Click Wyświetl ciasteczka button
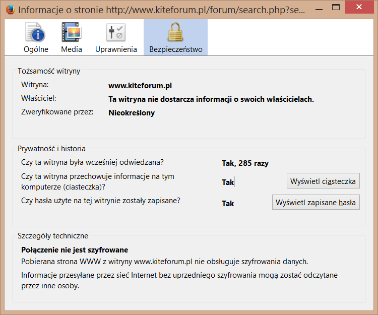 tap(323, 181)
